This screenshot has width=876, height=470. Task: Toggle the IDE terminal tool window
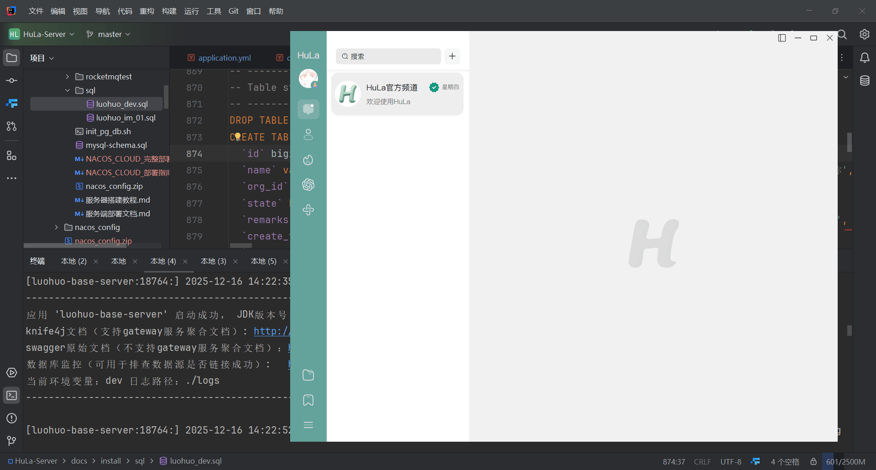(12, 396)
